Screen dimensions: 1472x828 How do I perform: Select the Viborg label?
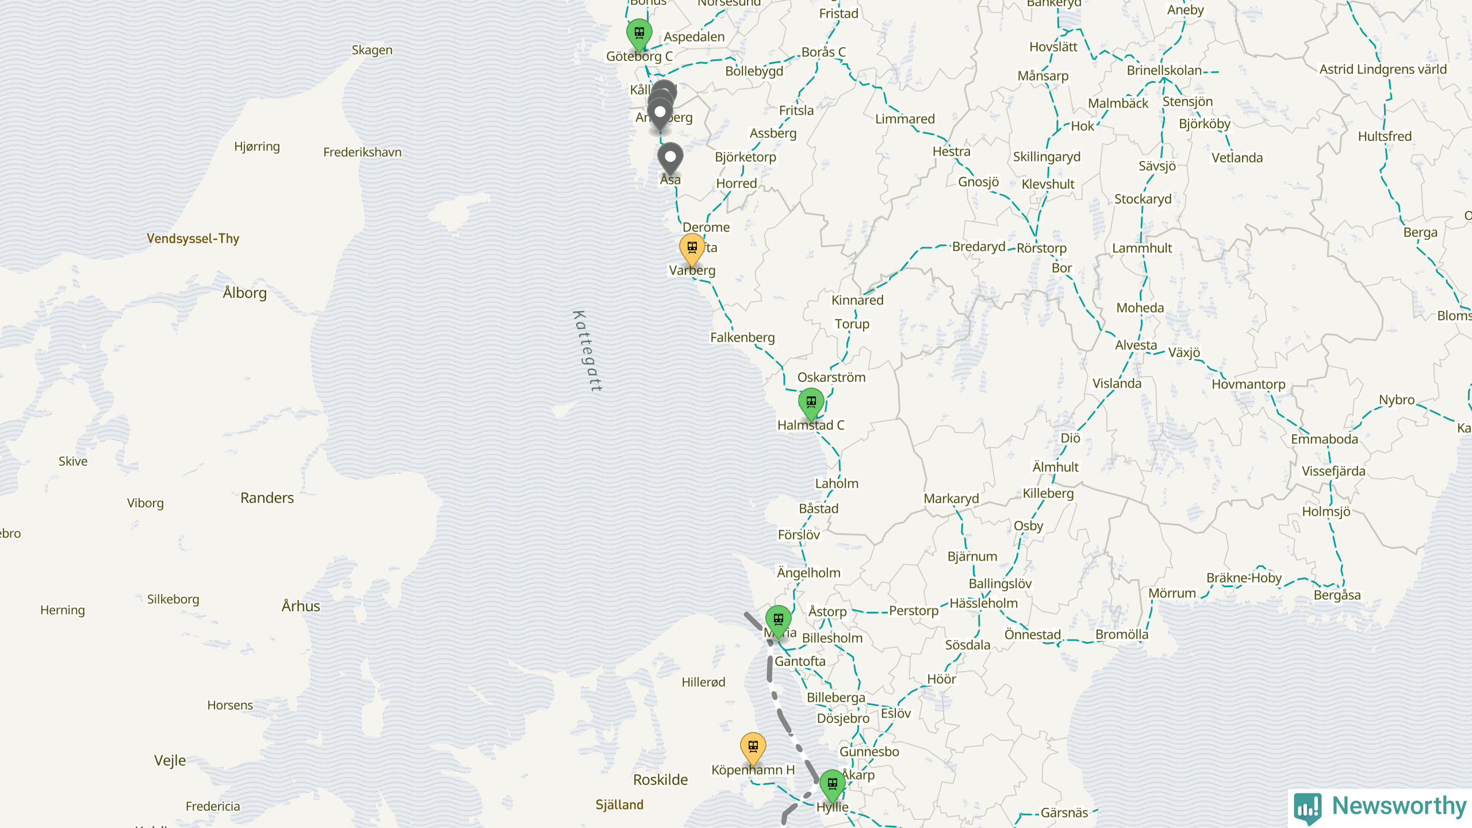pyautogui.click(x=145, y=503)
